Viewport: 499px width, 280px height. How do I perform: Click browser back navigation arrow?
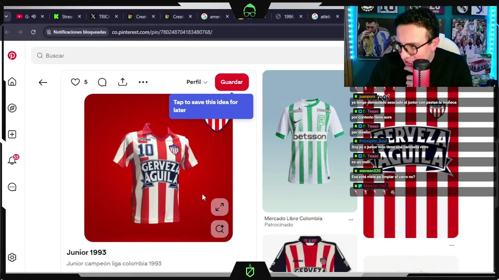click(x=7, y=32)
